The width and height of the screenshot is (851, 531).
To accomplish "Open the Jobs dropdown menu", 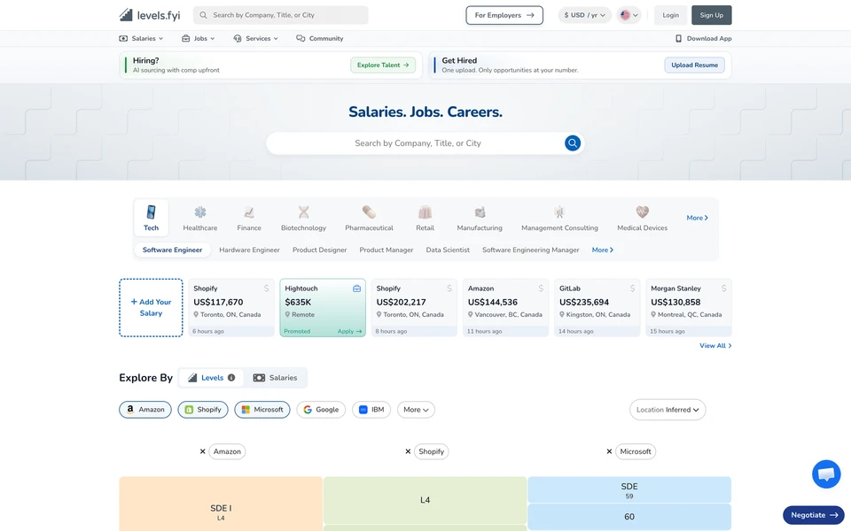I will [x=198, y=38].
